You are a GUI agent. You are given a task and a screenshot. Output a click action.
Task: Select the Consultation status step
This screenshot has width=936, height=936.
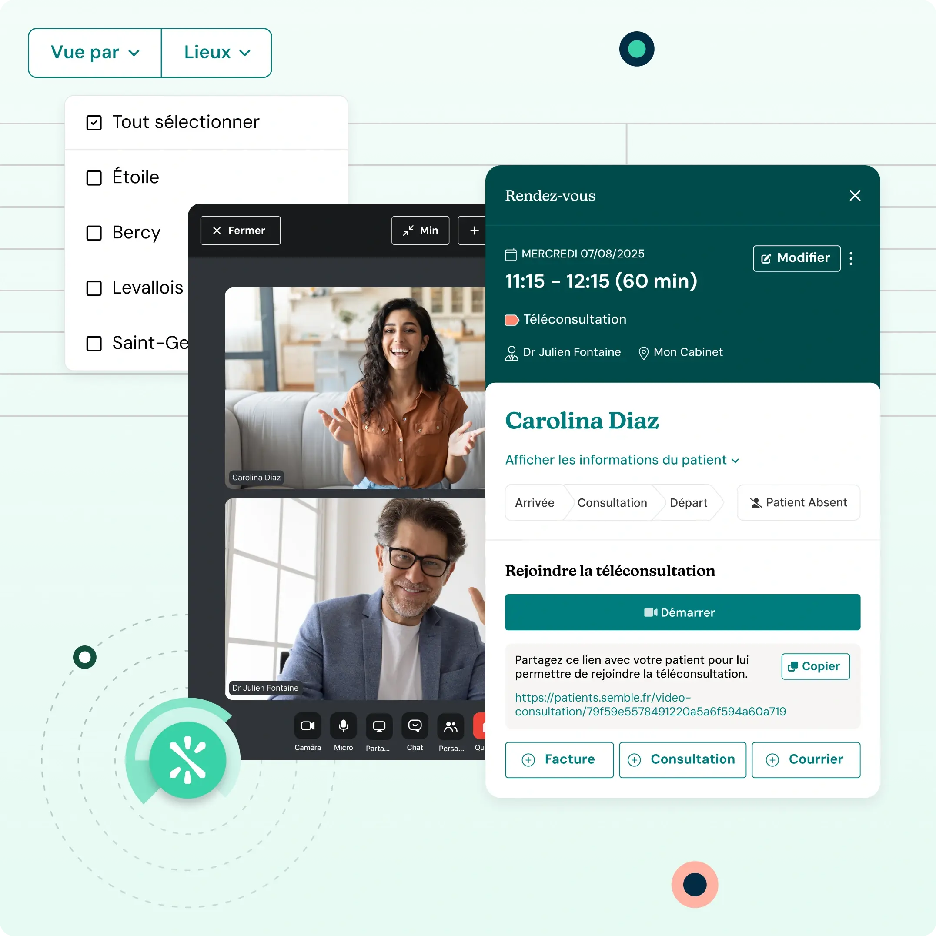612,502
